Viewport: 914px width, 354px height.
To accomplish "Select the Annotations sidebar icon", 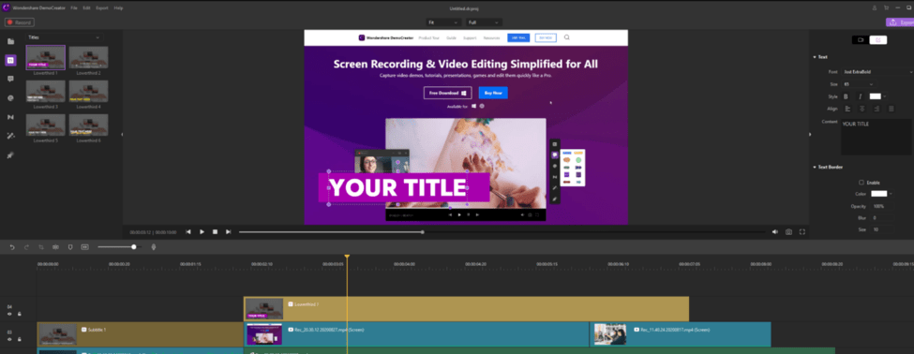I will click(10, 79).
